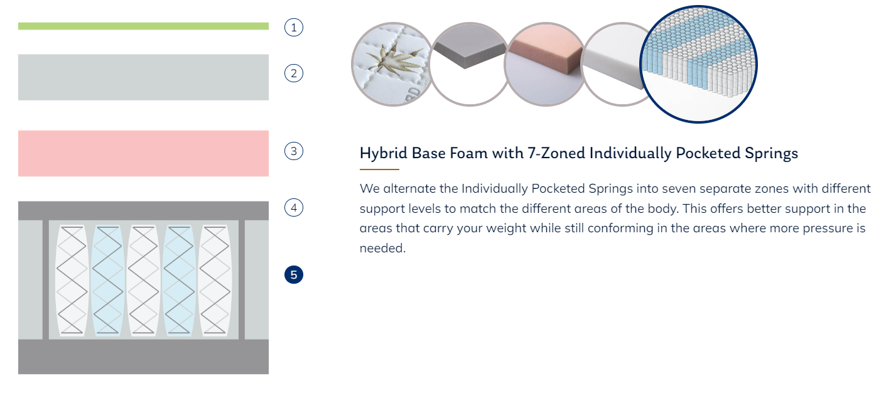Select layer number 2 marker
The image size is (891, 398).
click(293, 73)
